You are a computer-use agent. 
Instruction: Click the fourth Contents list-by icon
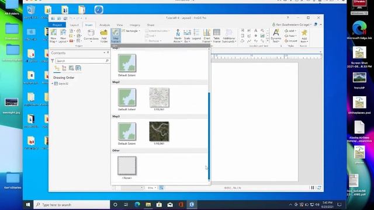tap(78, 68)
